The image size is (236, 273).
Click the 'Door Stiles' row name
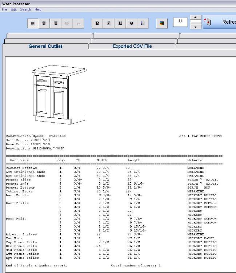17,203
